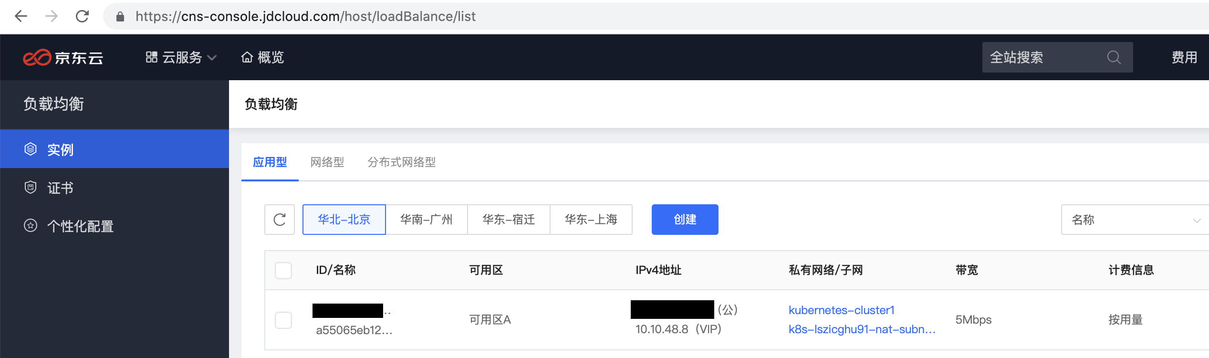Reload the page with browser refresh icon
The image size is (1209, 358).
[x=82, y=16]
